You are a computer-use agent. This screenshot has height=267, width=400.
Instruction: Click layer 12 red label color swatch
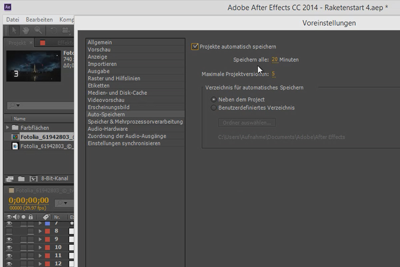[x=47, y=264]
